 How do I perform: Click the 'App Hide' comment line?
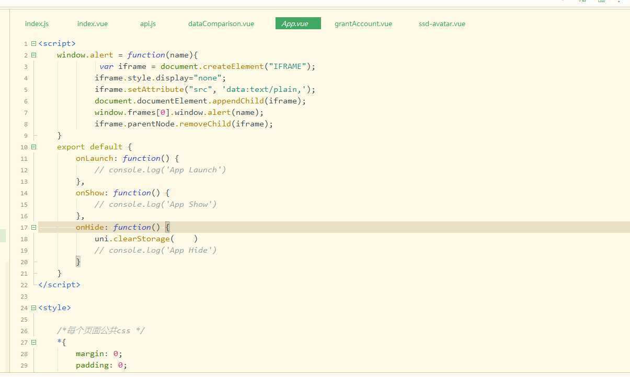pyautogui.click(x=155, y=250)
